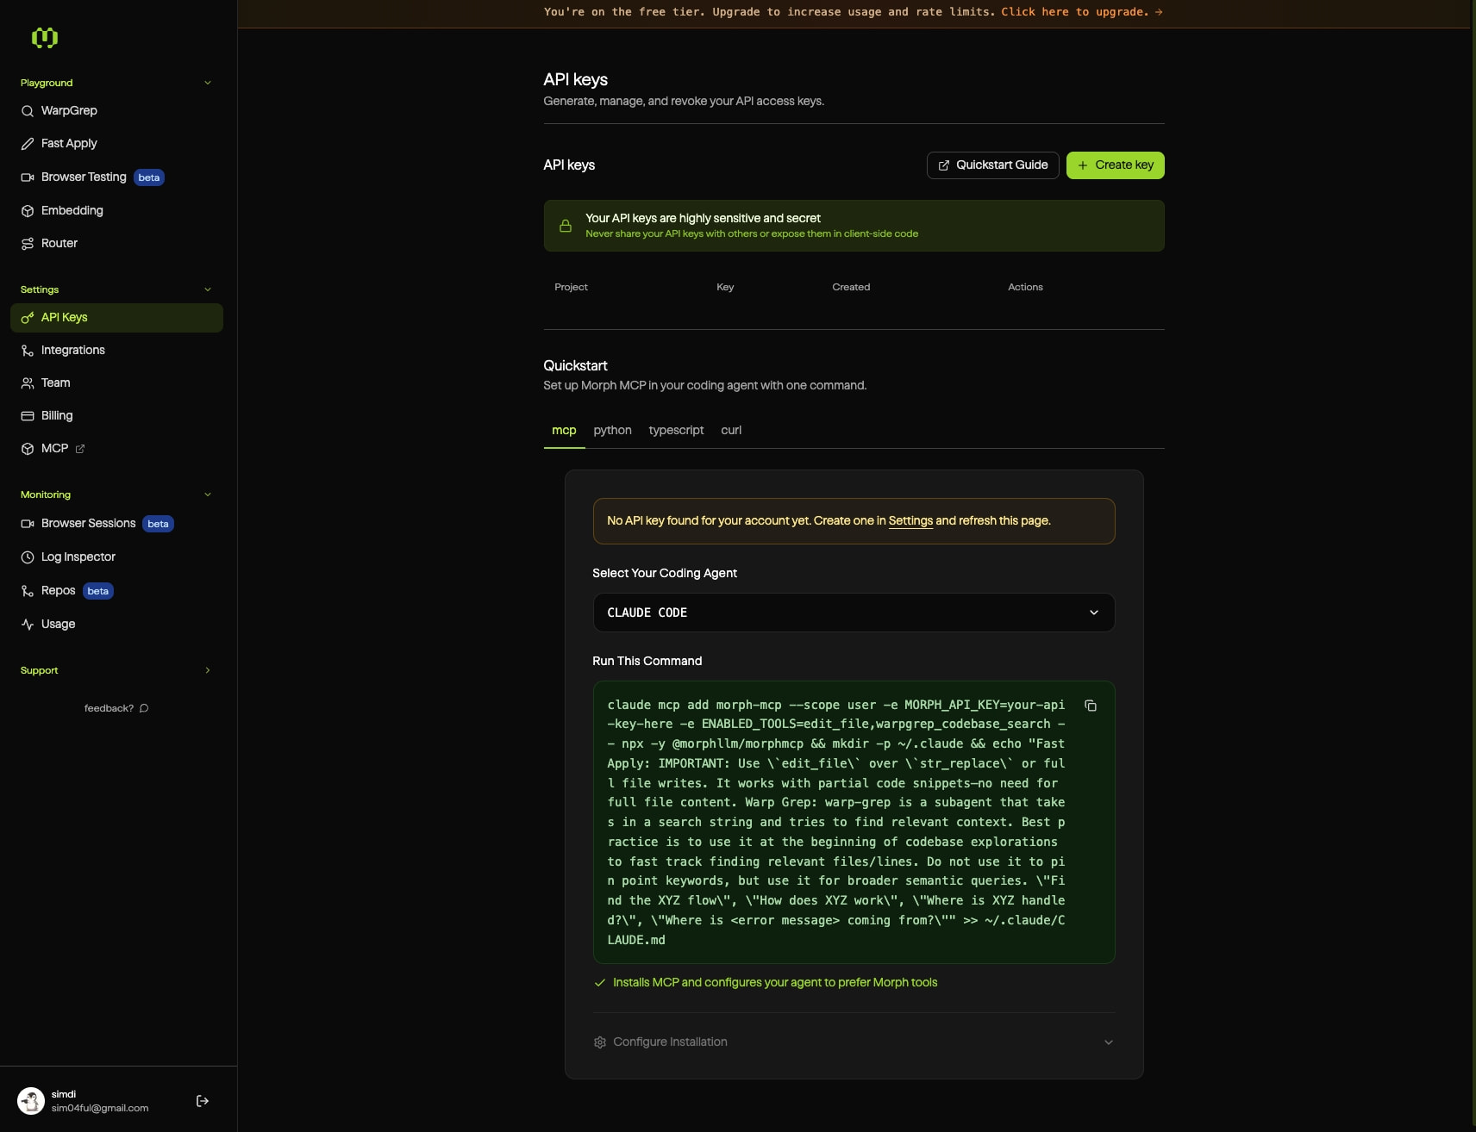This screenshot has height=1132, width=1476.
Task: Click the MCP cube icon
Action: pos(28,449)
